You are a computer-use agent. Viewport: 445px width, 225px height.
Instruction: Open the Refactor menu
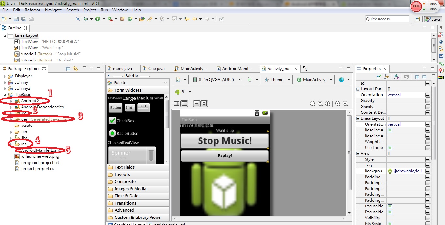coord(33,10)
